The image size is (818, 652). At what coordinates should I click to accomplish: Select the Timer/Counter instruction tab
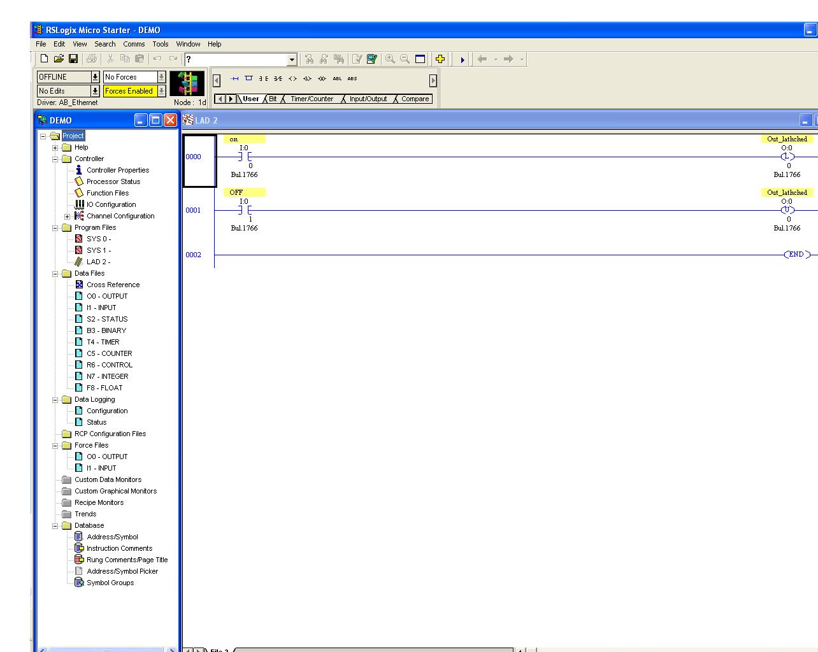coord(312,99)
